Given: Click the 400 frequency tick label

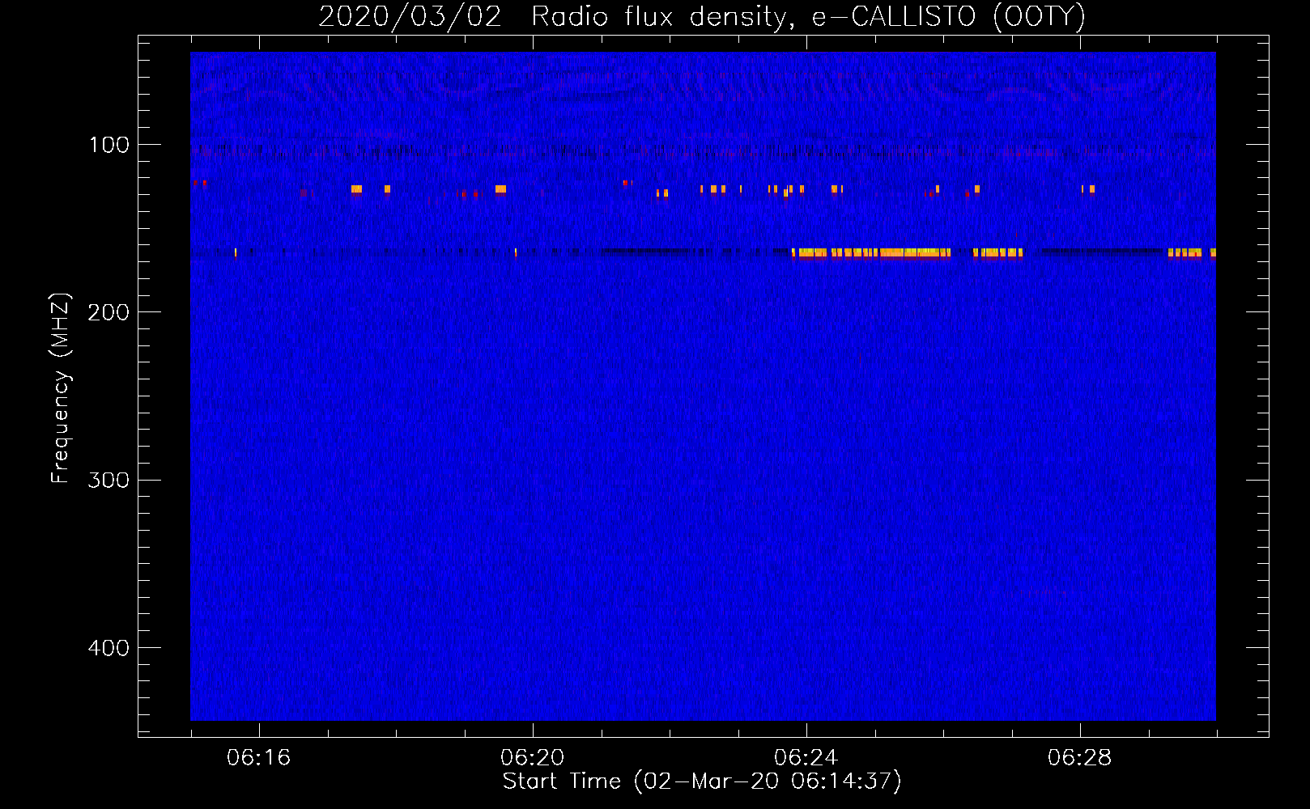Looking at the screenshot, I should (109, 648).
